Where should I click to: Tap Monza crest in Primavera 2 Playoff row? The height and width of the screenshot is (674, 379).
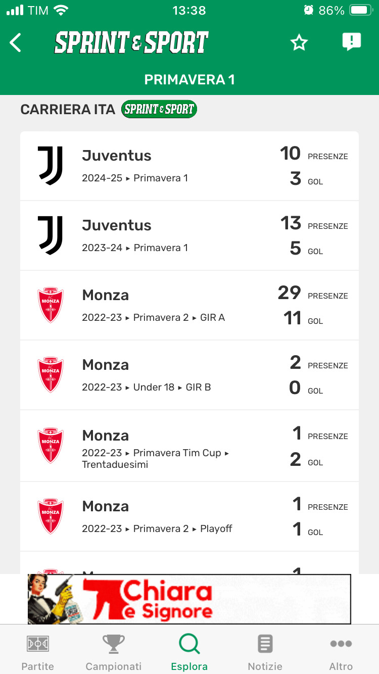51,516
